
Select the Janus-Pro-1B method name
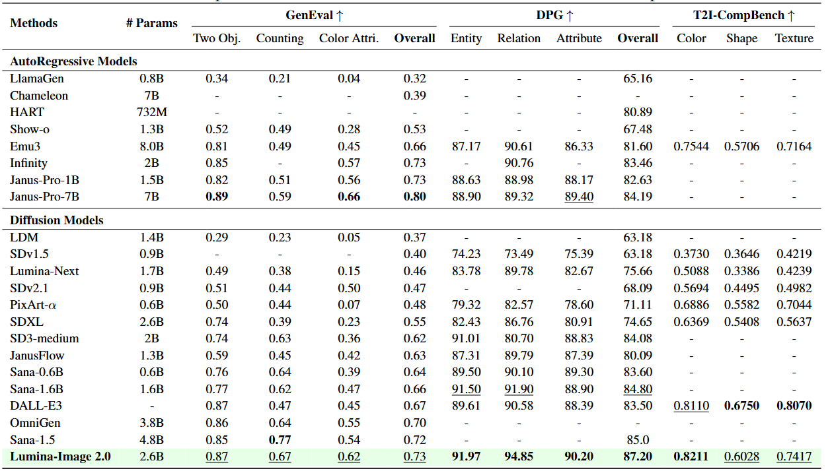click(x=44, y=180)
